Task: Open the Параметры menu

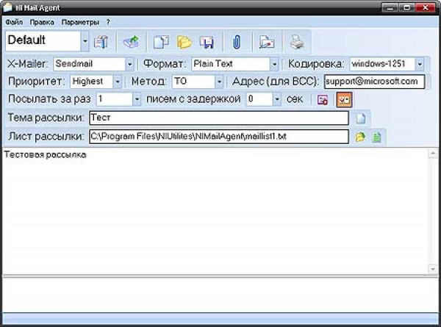Action: pos(80,22)
